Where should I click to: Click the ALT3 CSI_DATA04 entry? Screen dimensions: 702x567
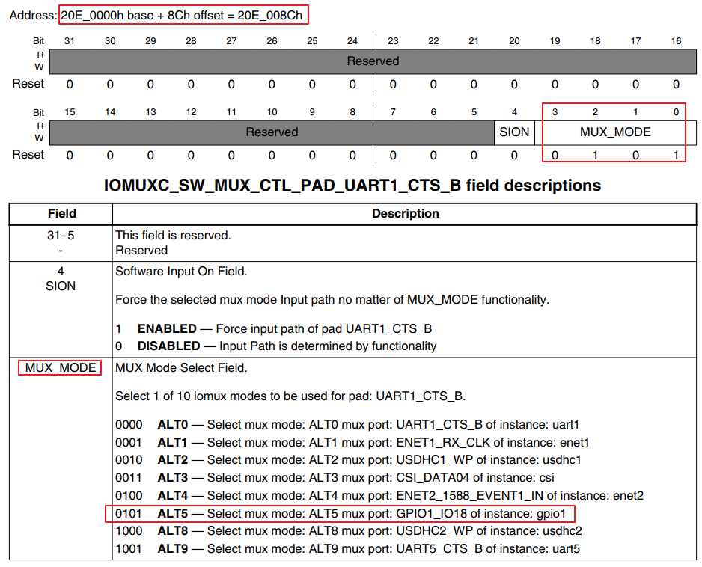tap(335, 478)
